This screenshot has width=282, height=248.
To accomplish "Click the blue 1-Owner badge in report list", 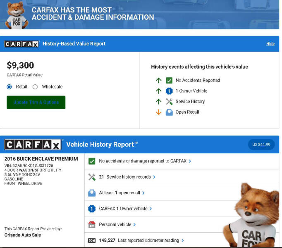I will click(x=92, y=209).
